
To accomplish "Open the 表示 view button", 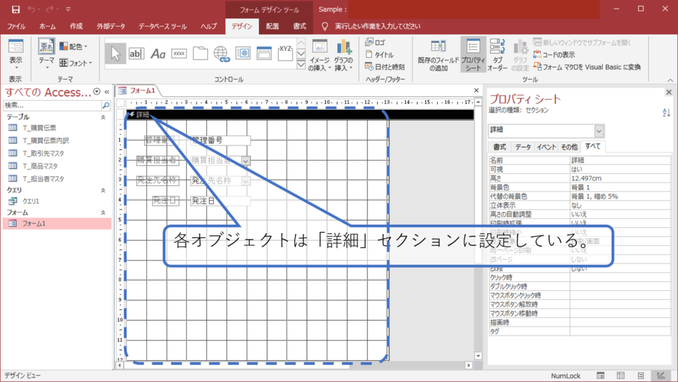I will pyautogui.click(x=16, y=54).
